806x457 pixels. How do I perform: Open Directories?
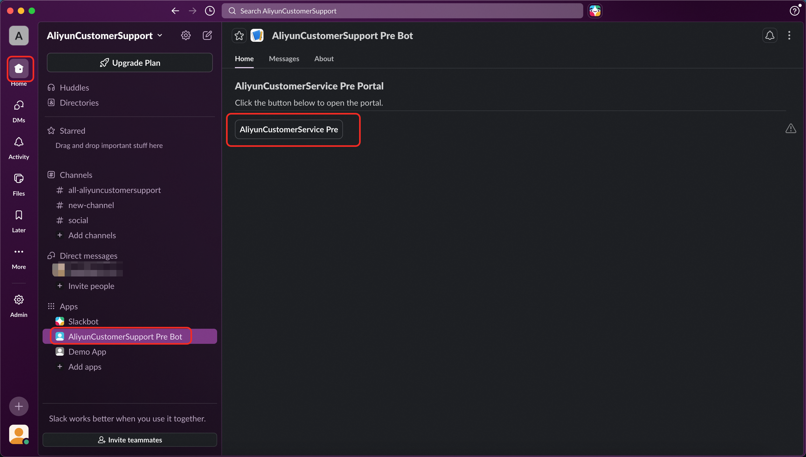(x=79, y=103)
